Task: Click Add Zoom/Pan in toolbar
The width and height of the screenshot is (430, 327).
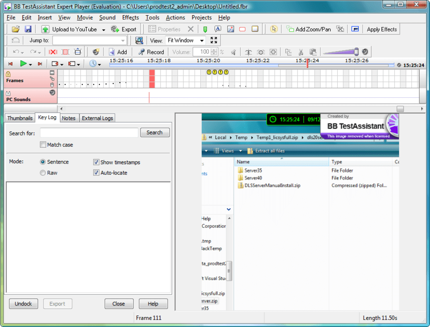Action: 309,29
